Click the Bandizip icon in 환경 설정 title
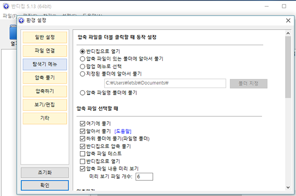296x196 pixels. coord(21,20)
